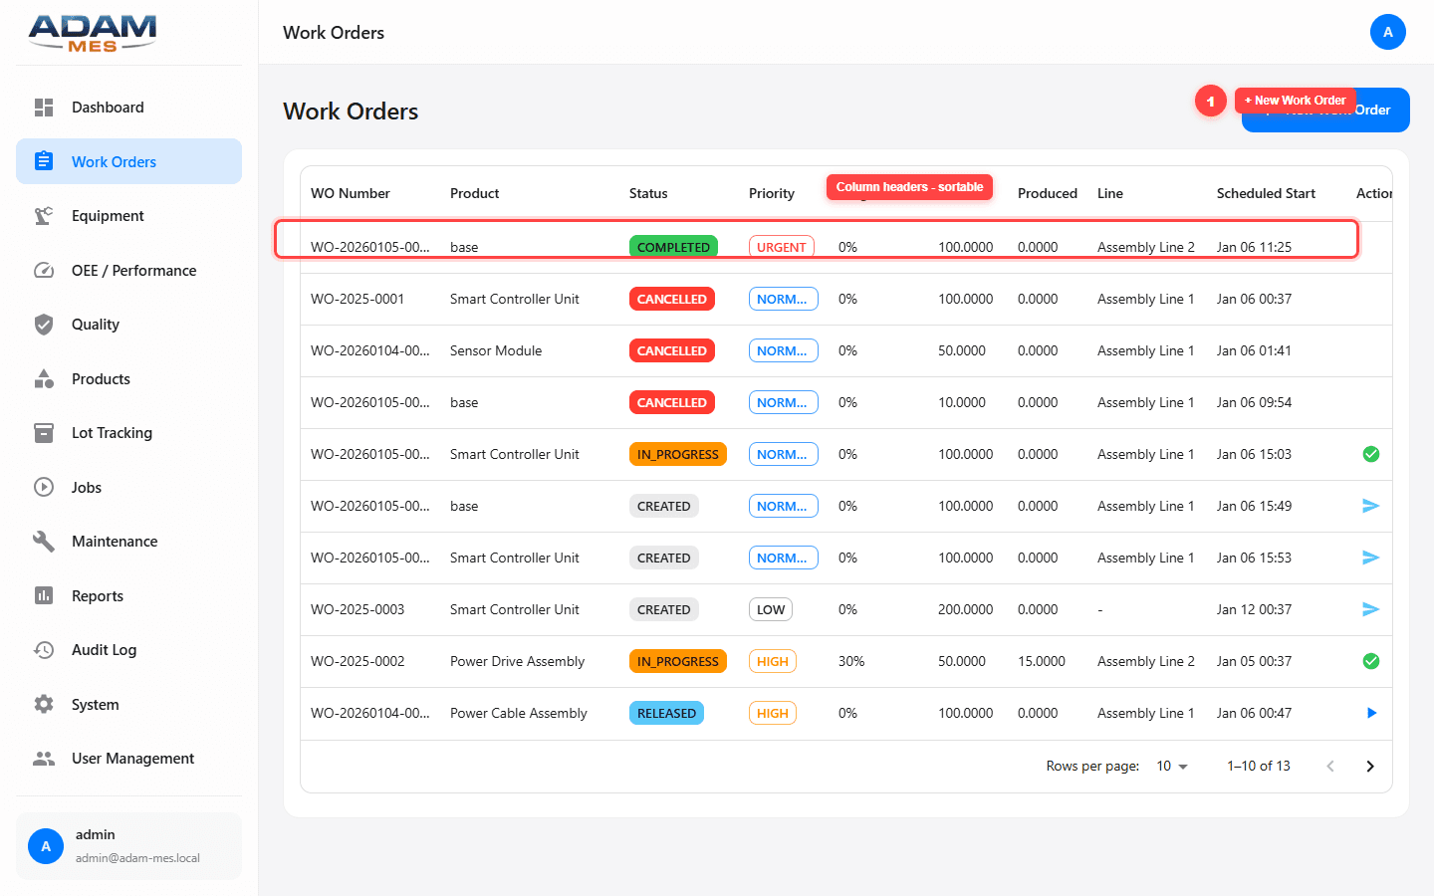
Task: Click the green check icon on WO-2025-0002
Action: pyautogui.click(x=1371, y=661)
